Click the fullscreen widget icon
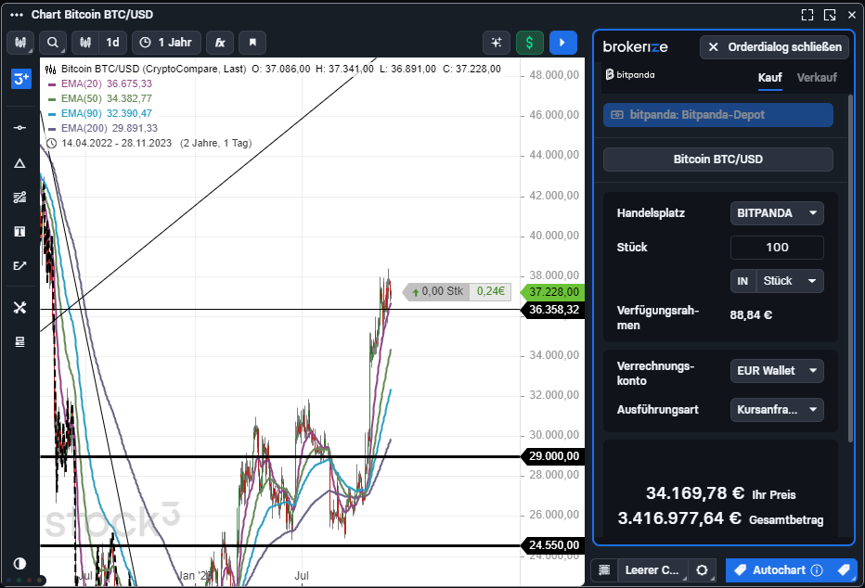 807,15
